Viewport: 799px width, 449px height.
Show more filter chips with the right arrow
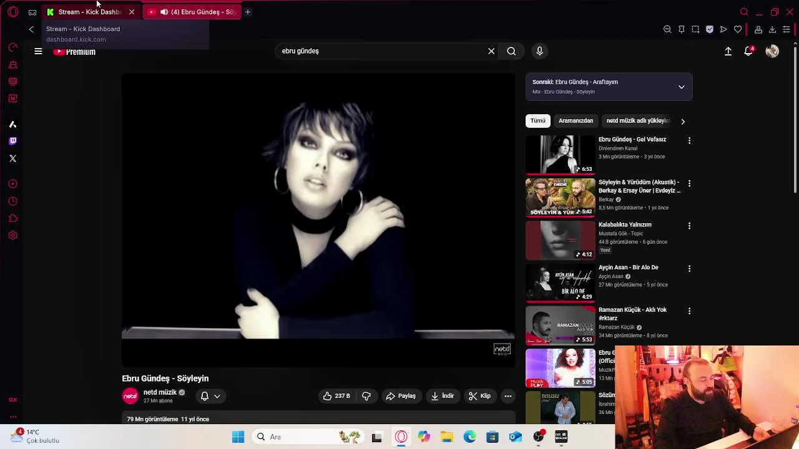[683, 122]
